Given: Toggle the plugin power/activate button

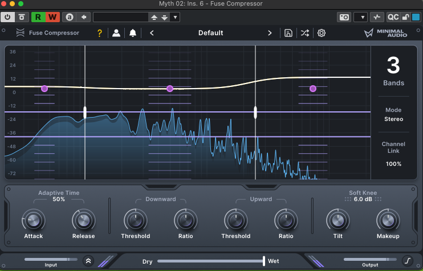Looking at the screenshot, I should tap(7, 17).
